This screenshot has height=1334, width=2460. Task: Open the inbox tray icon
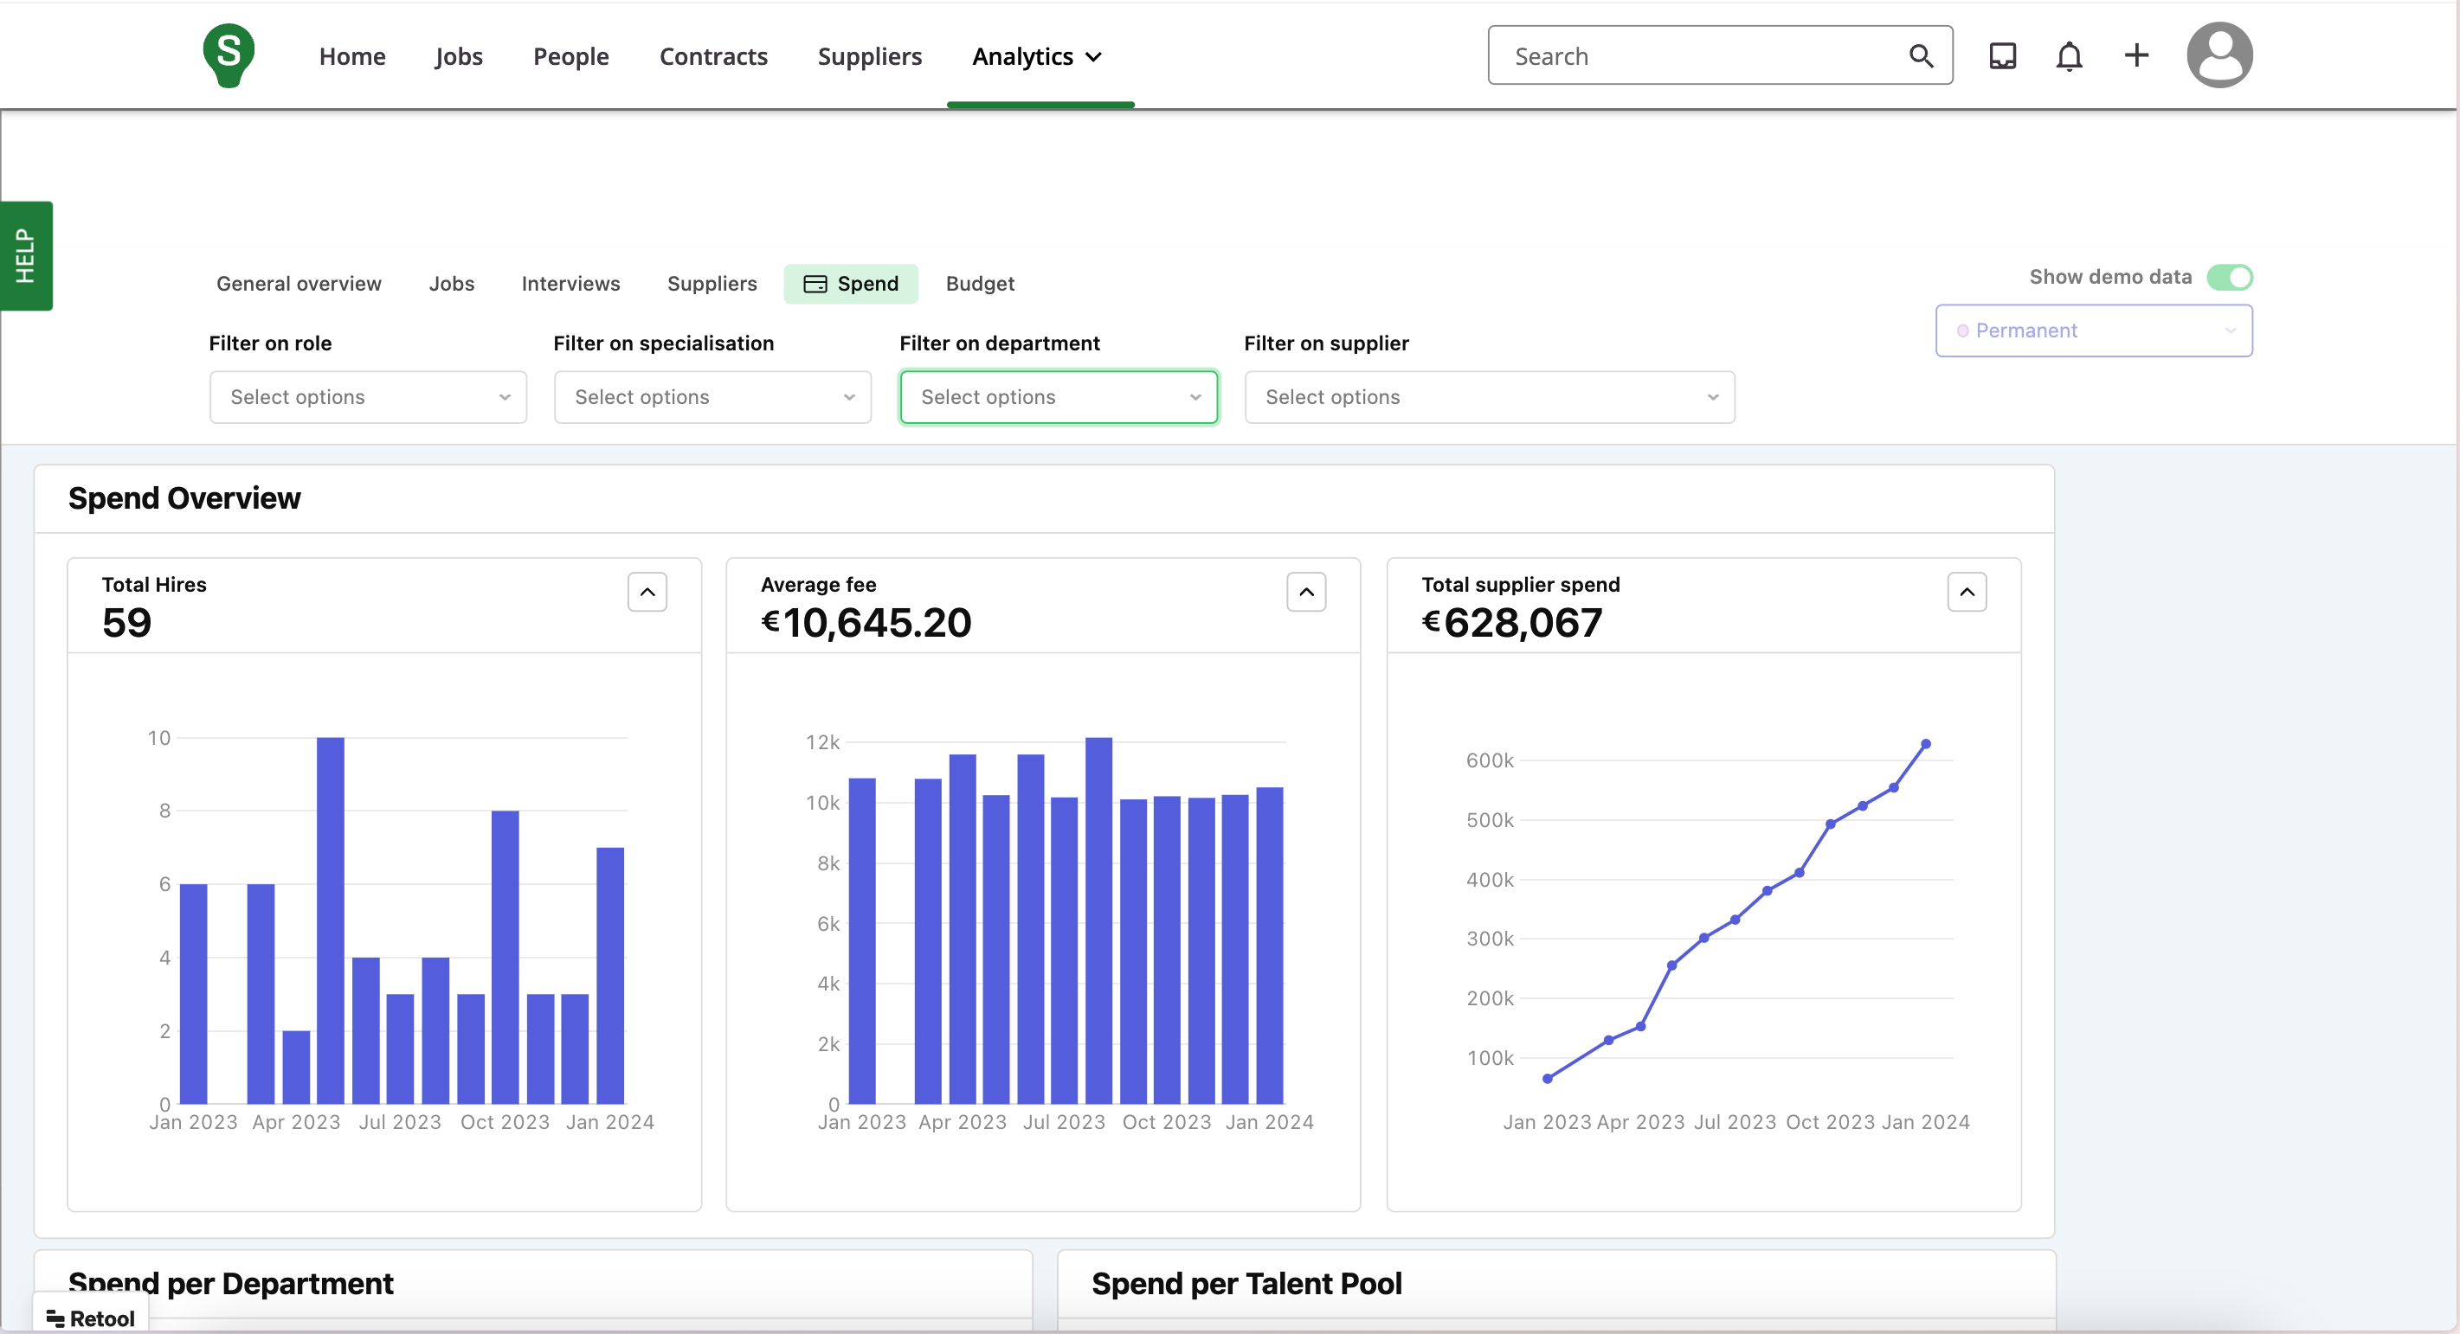[2001, 56]
